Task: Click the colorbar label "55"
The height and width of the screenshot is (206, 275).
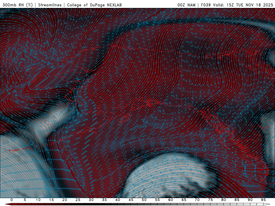Action: coord(157,200)
